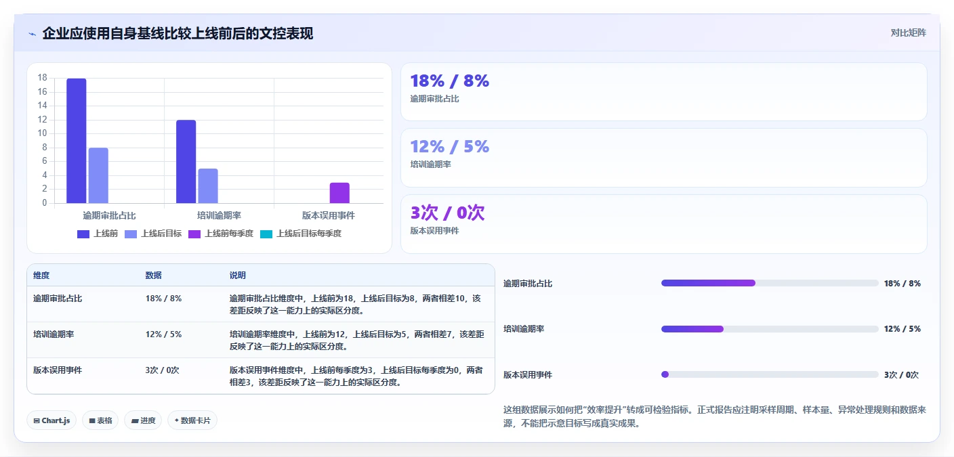Click the 培训逾期率 progress bar
Screen dimensions: 954x457
click(x=770, y=329)
